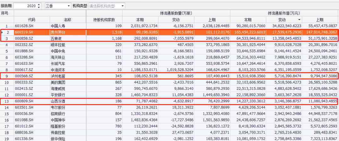Viewport: 339px width, 141px height.
Task: Click value 2,031,972.1734 in 中国人寿 row
Action: 140,26
